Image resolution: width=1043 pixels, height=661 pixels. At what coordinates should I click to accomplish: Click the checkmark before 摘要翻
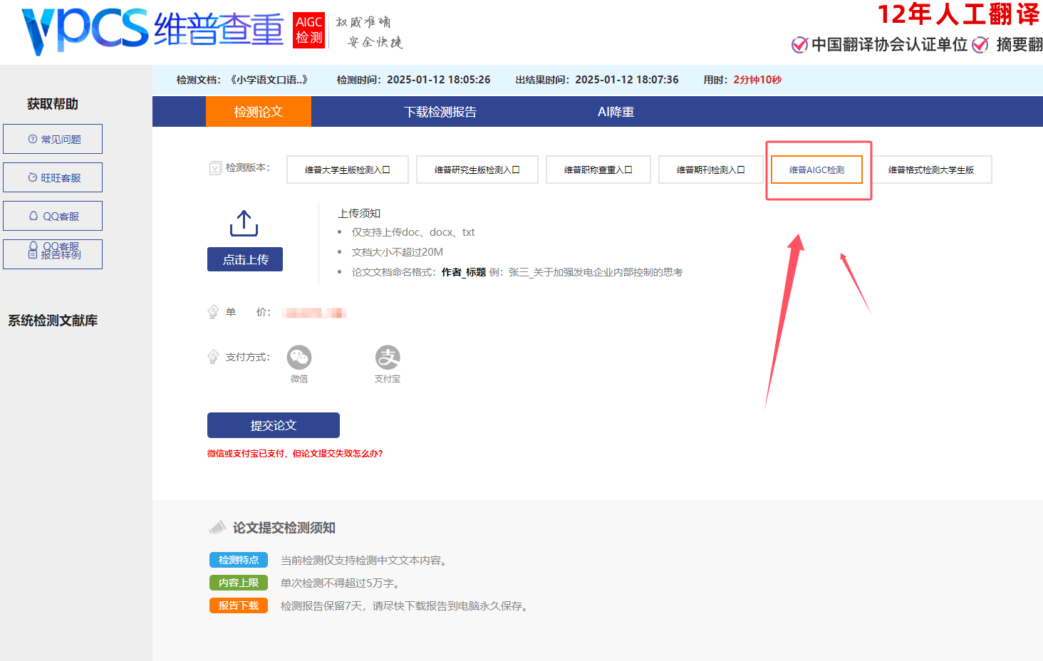(x=980, y=45)
